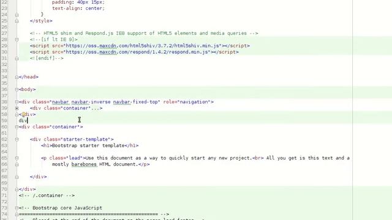The width and height of the screenshot is (392, 220).
Task: Click the folded '...' placeholder in container div
Action: pyautogui.click(x=96, y=108)
